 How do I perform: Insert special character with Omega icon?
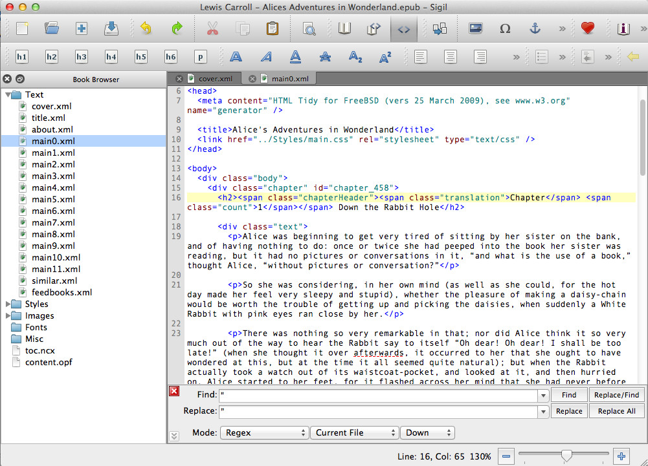(505, 28)
